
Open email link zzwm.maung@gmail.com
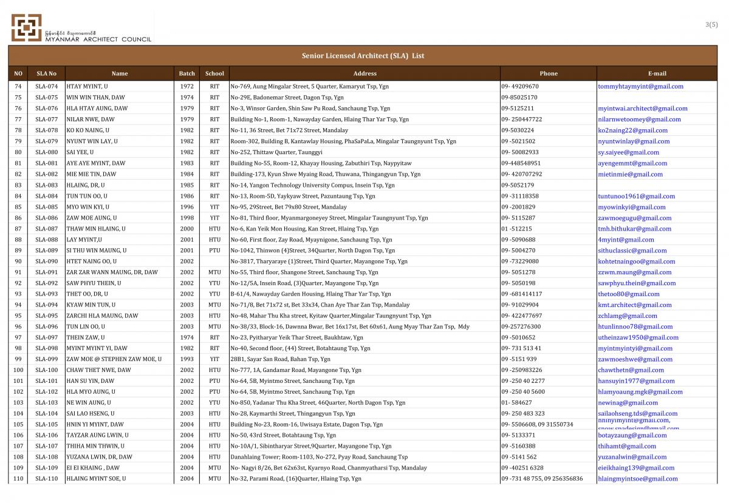pyautogui.click(x=634, y=272)
